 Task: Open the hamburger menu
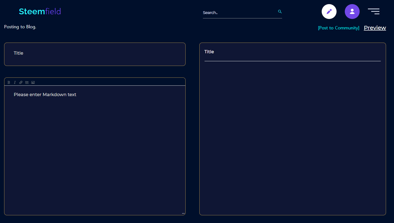374,11
